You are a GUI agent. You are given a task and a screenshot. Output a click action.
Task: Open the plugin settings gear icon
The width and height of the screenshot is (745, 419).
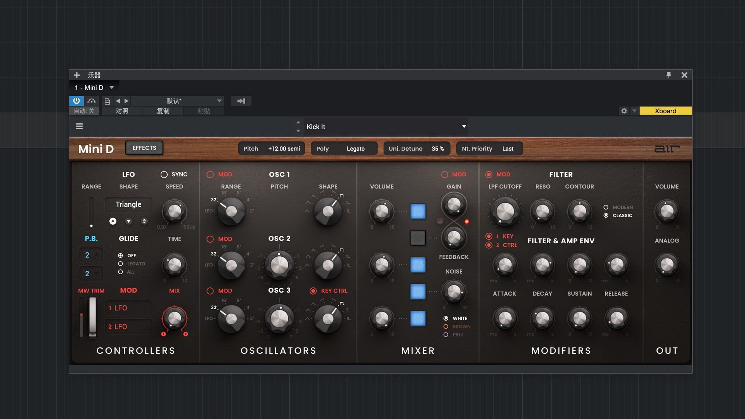624,111
